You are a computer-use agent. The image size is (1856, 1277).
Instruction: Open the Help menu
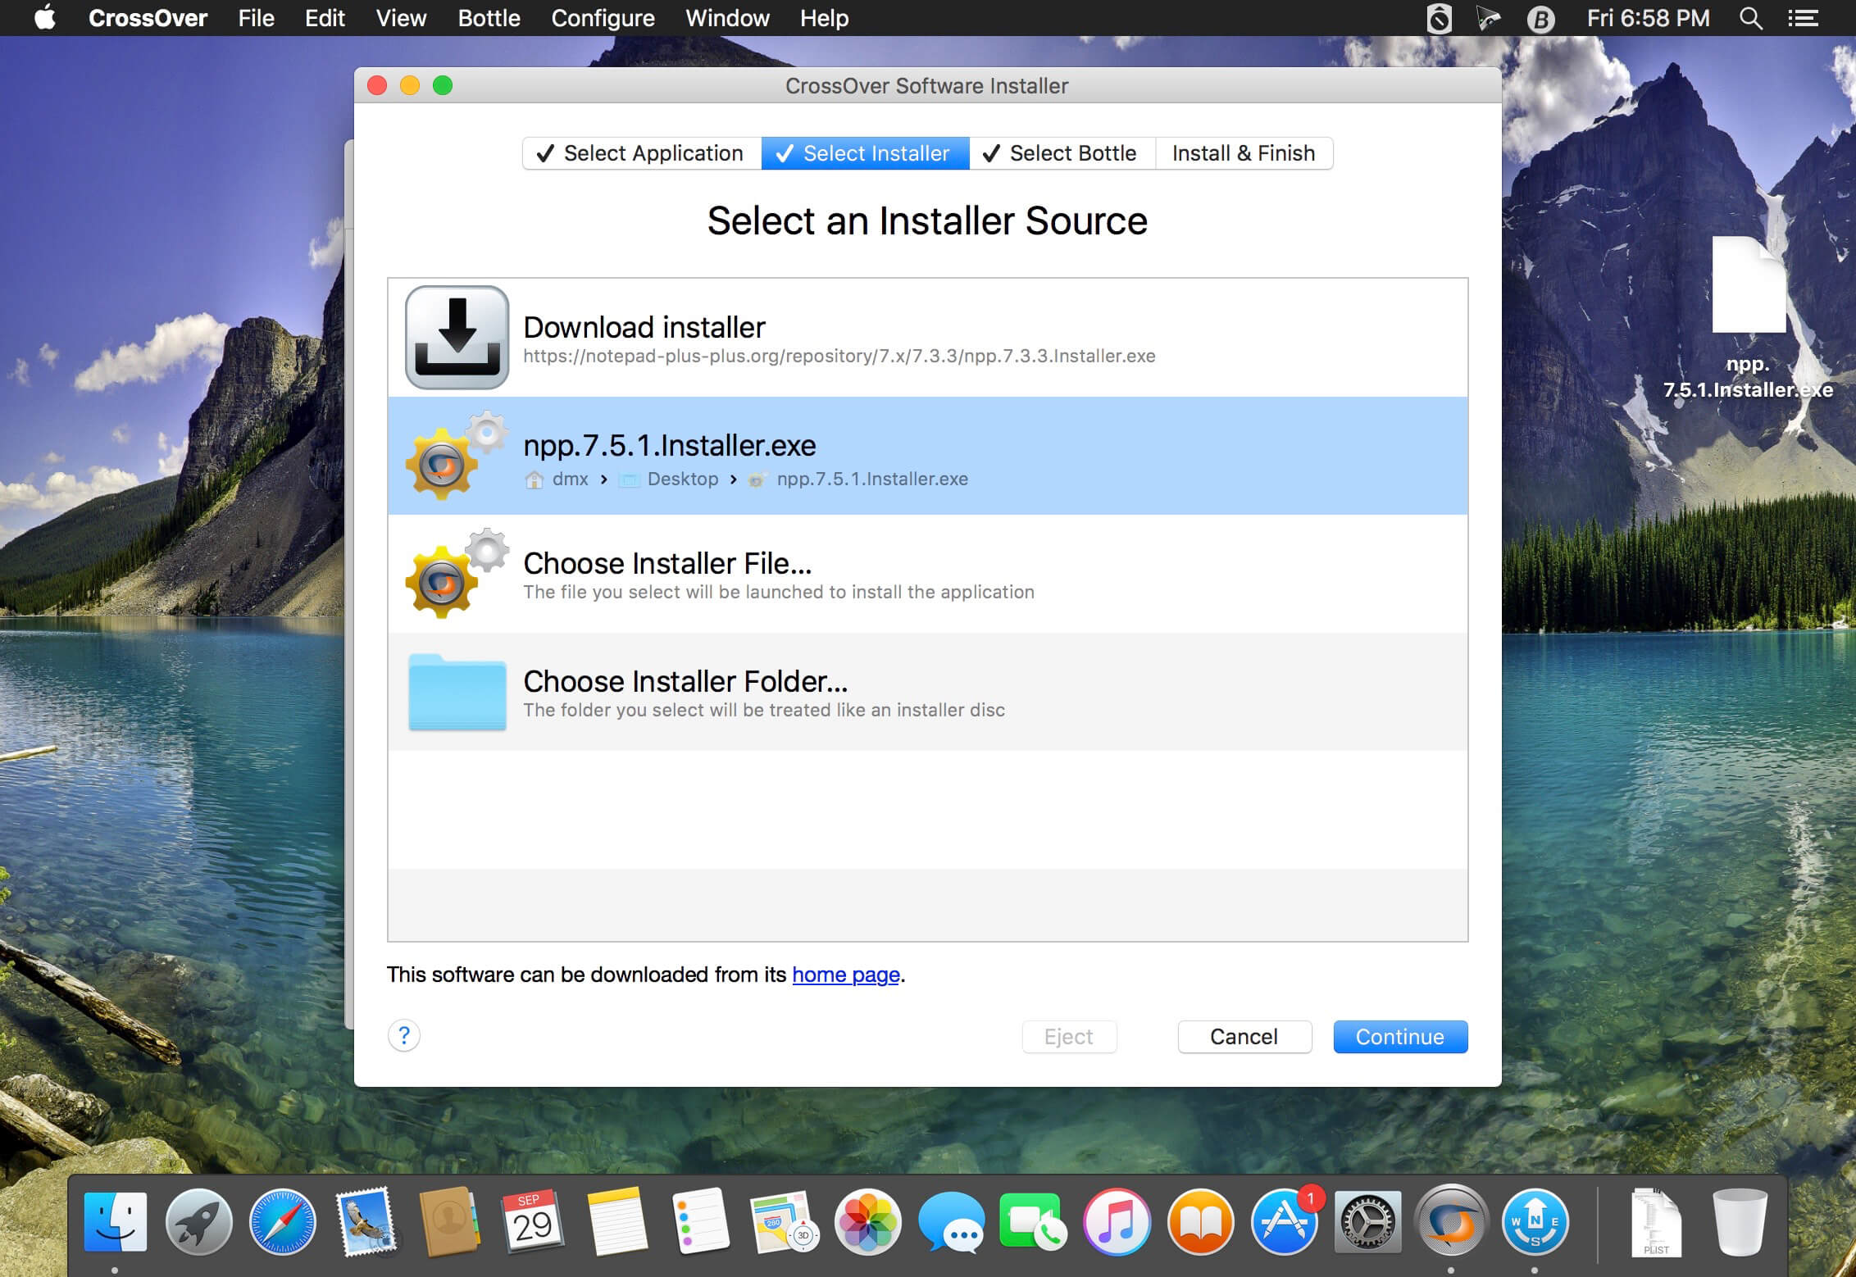pyautogui.click(x=824, y=18)
